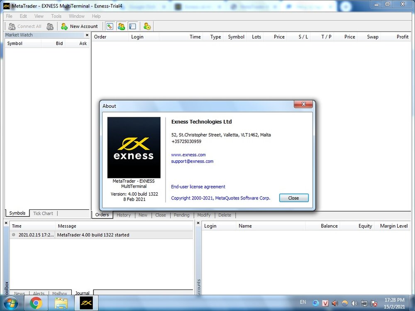Switch to the Alerts tab in Toolbox
This screenshot has width=415, height=311.
(x=39, y=293)
